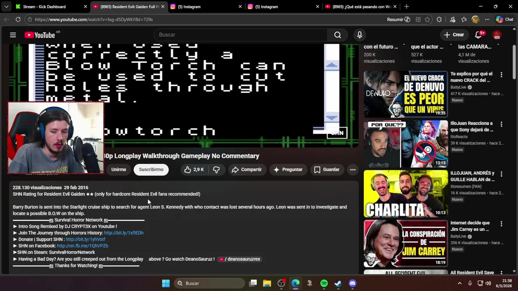Screen dimensions: 518x291
Task: Open options for Denuvo crack video
Action: point(501,75)
